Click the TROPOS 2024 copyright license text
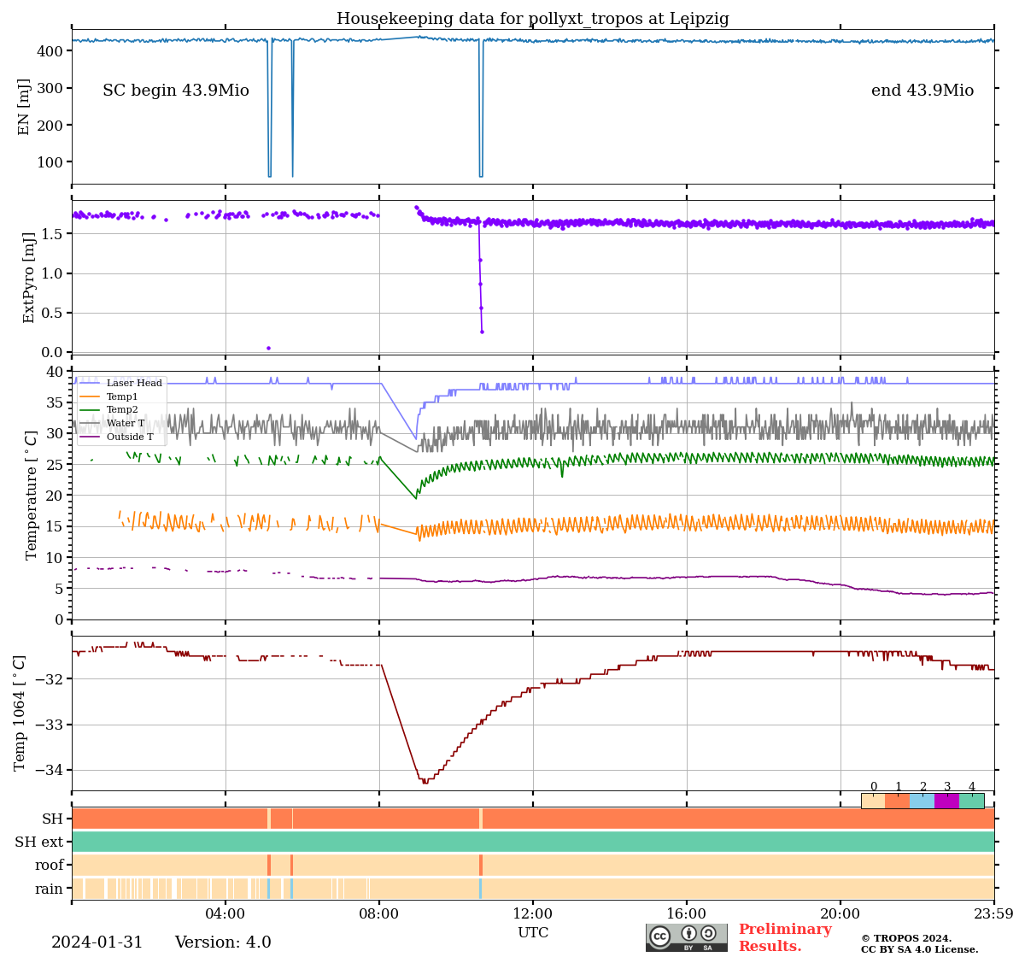This screenshot has height=957, width=1025. (919, 943)
